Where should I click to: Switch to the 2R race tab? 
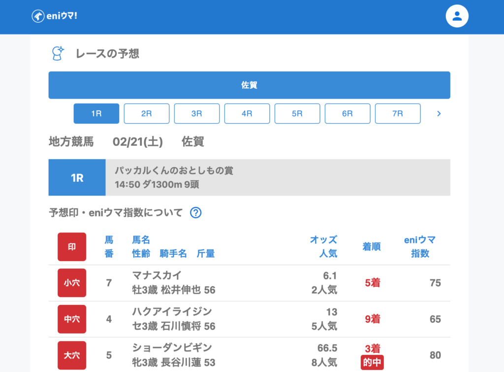(147, 113)
